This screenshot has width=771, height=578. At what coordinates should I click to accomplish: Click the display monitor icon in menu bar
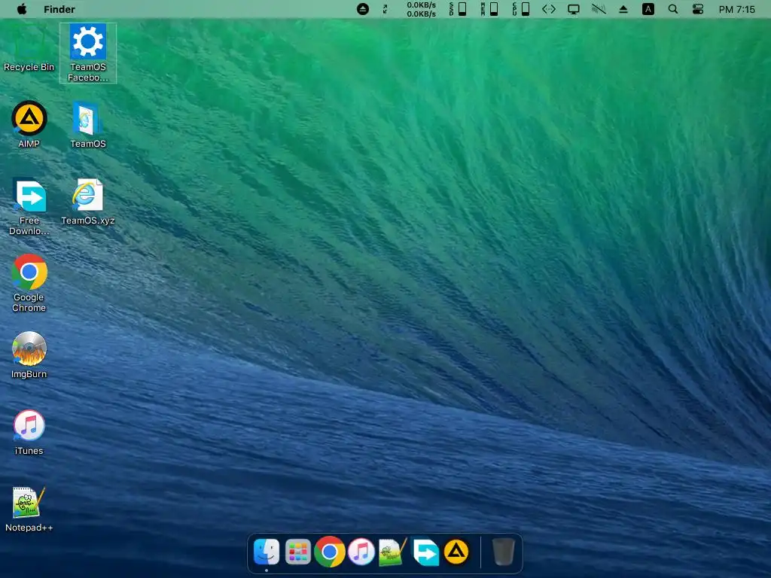pos(573,9)
